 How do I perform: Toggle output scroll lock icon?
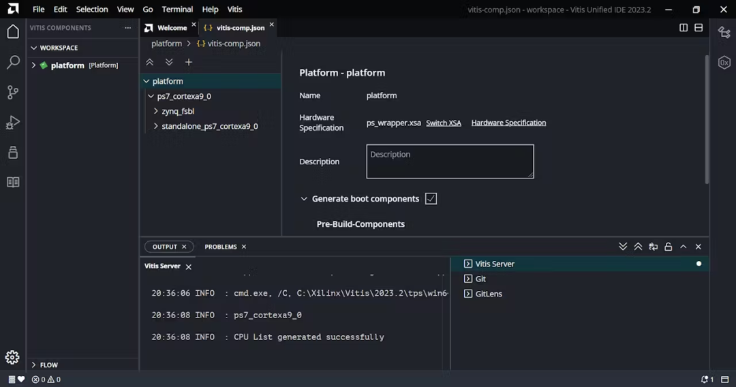tap(669, 247)
